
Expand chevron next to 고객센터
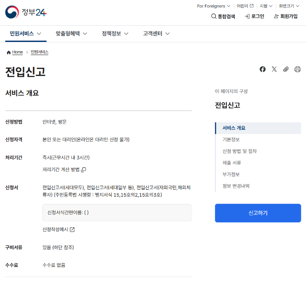pyautogui.click(x=167, y=34)
